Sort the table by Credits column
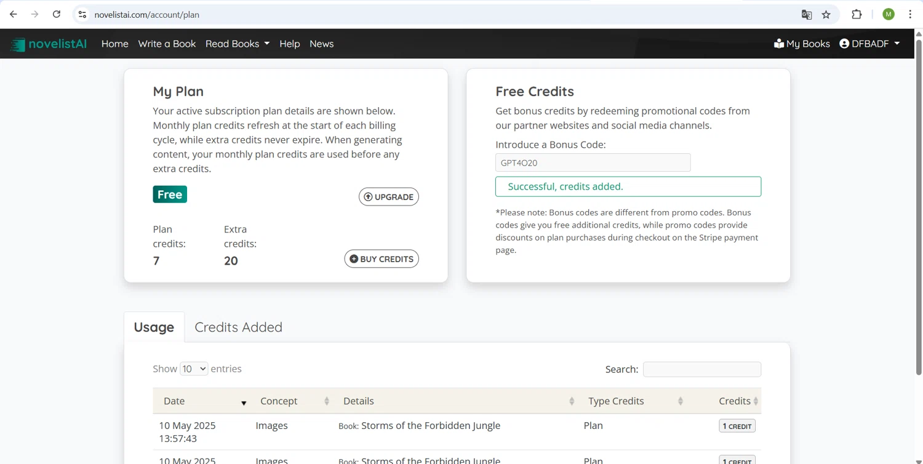 click(724, 401)
